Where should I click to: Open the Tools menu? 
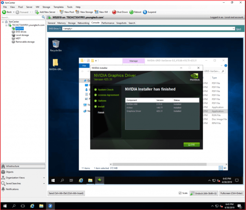[70, 7]
